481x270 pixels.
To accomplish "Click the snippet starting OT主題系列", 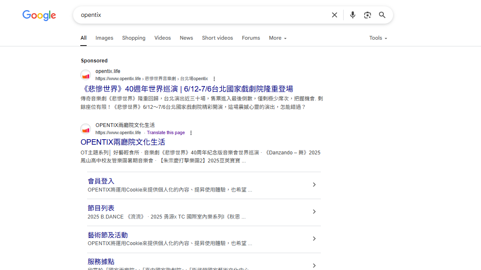I will pyautogui.click(x=200, y=157).
